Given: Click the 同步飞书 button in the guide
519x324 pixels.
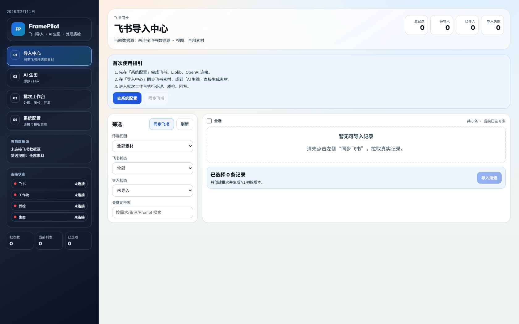Looking at the screenshot, I should pyautogui.click(x=156, y=98).
